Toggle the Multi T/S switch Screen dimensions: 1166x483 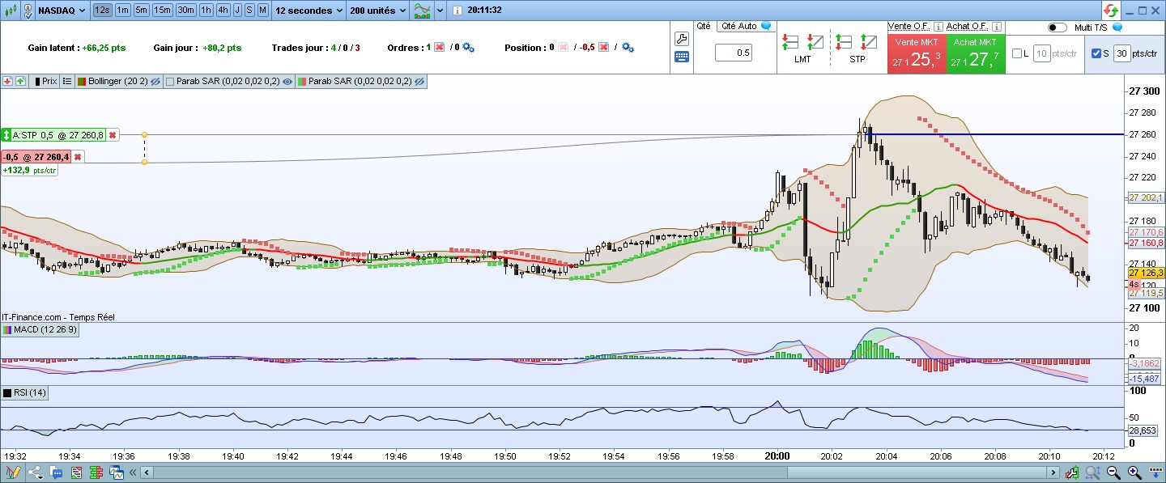[1057, 28]
